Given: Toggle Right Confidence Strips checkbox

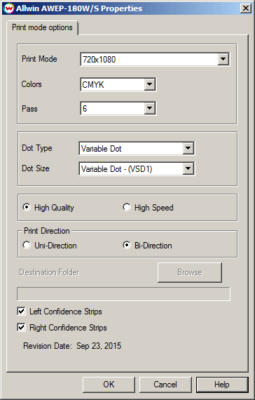Looking at the screenshot, I should [x=21, y=327].
